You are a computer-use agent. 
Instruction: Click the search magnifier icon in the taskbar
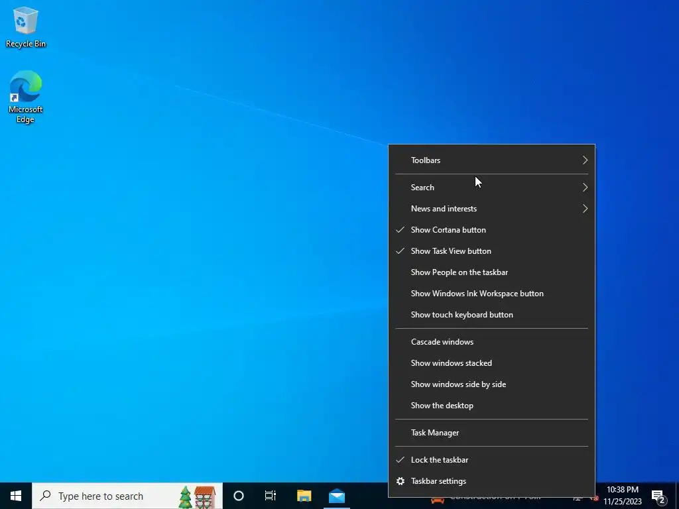[x=45, y=496]
